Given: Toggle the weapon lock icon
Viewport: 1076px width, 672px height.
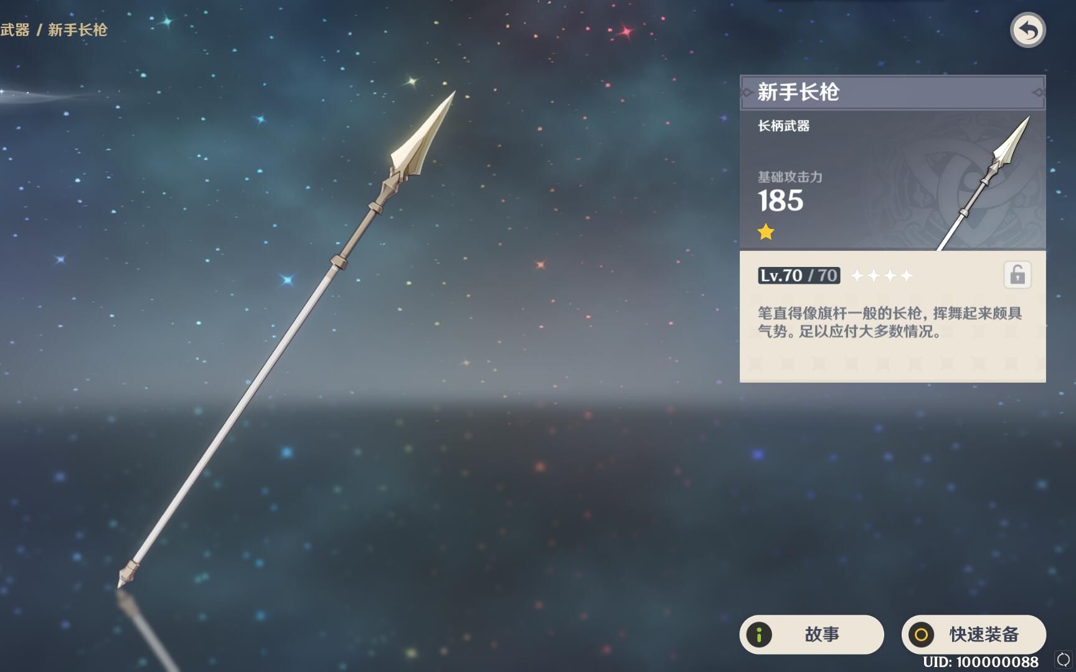Looking at the screenshot, I should tap(1017, 275).
